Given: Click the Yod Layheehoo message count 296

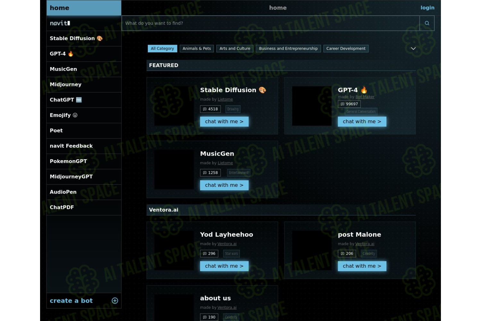Looking at the screenshot, I should [x=209, y=254].
